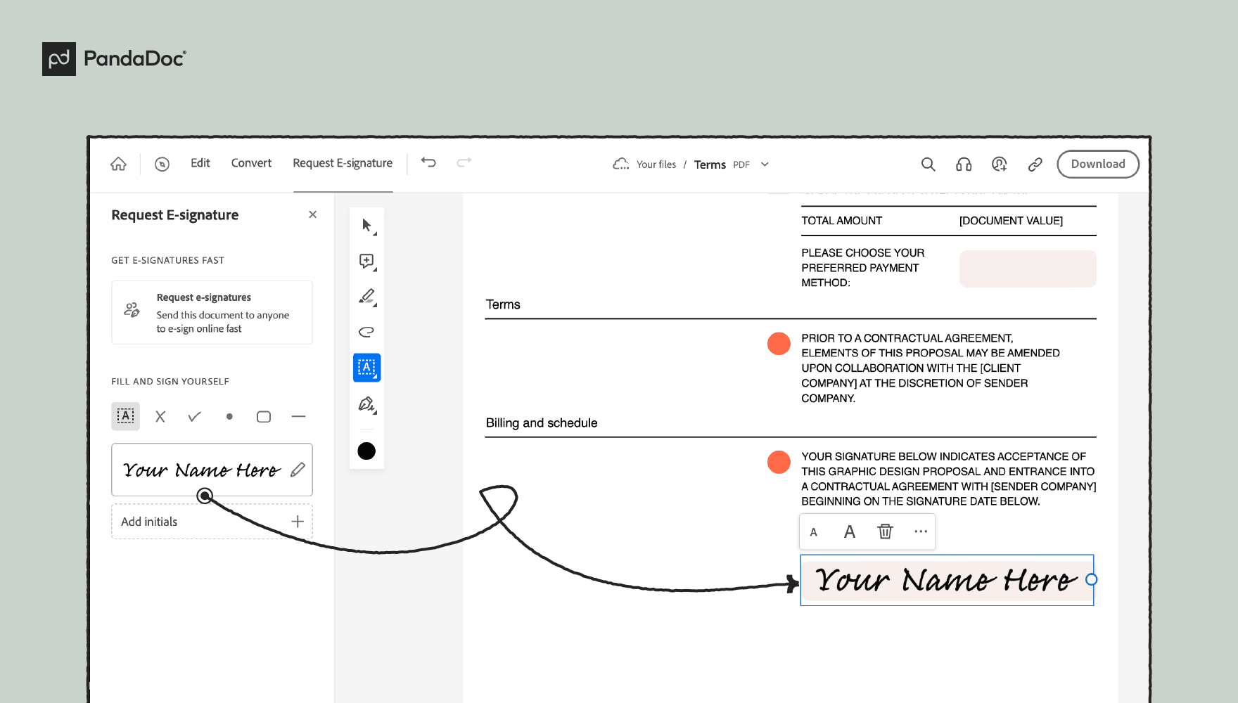Open the search icon in the top bar
Image resolution: width=1238 pixels, height=703 pixels.
click(928, 164)
